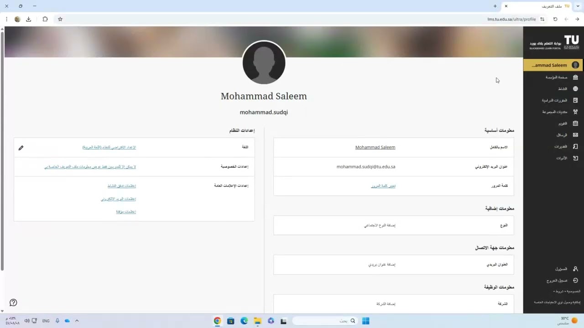Select the المقررات الدراسية menu label
The image size is (584, 328).
pos(554,100)
